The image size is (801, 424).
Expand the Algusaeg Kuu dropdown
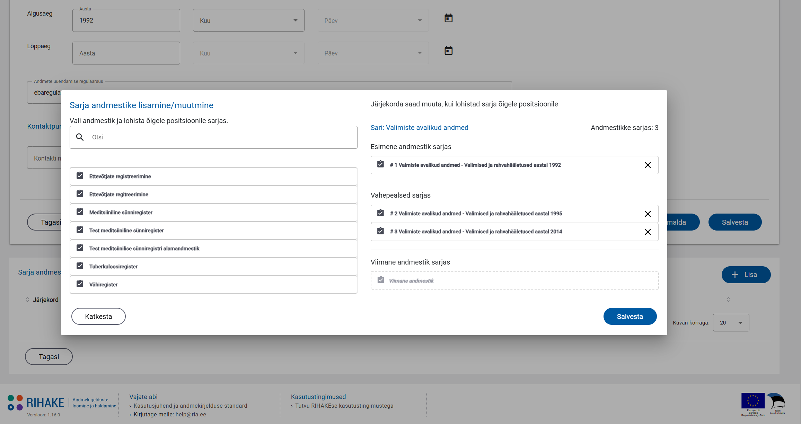pyautogui.click(x=248, y=20)
